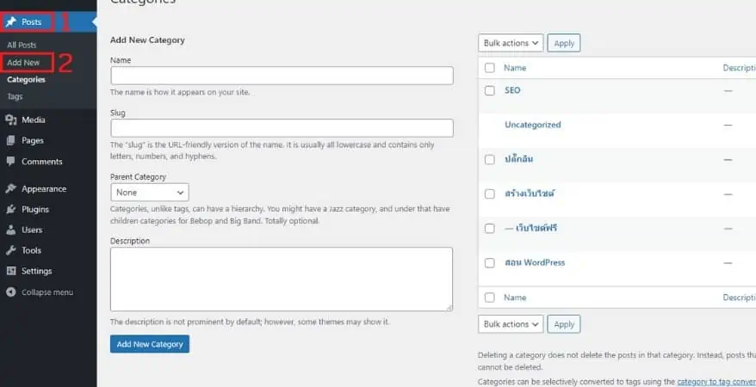
Task: Click the Pages icon in sidebar
Action: coord(11,140)
